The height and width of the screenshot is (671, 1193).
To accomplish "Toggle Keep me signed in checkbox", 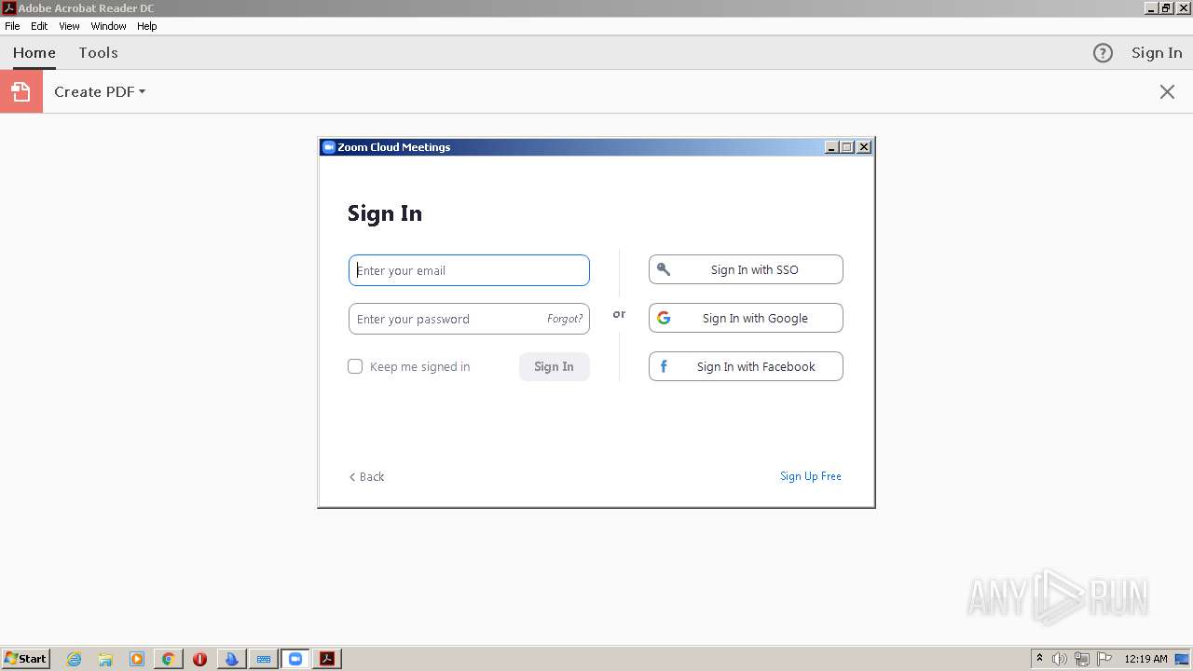I will tap(355, 366).
